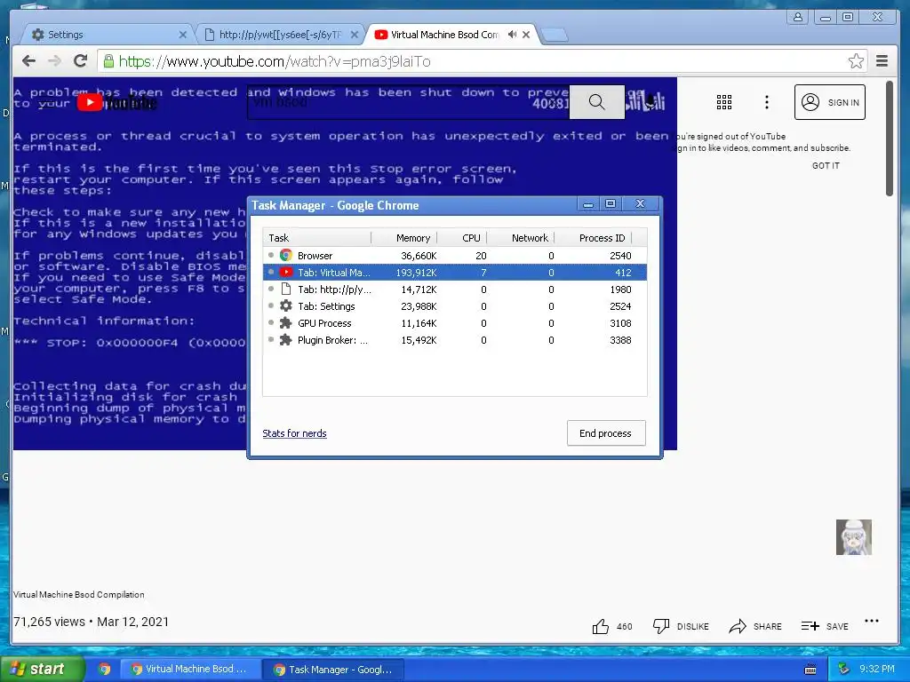Open the video's more actions ellipsis

coord(871,621)
